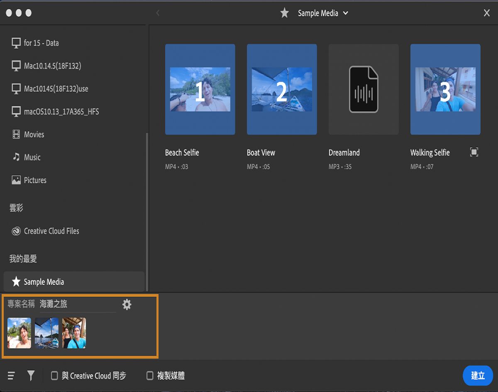Screen dimensions: 498x392
Task: Go back with the left chevron
Action: 158,13
